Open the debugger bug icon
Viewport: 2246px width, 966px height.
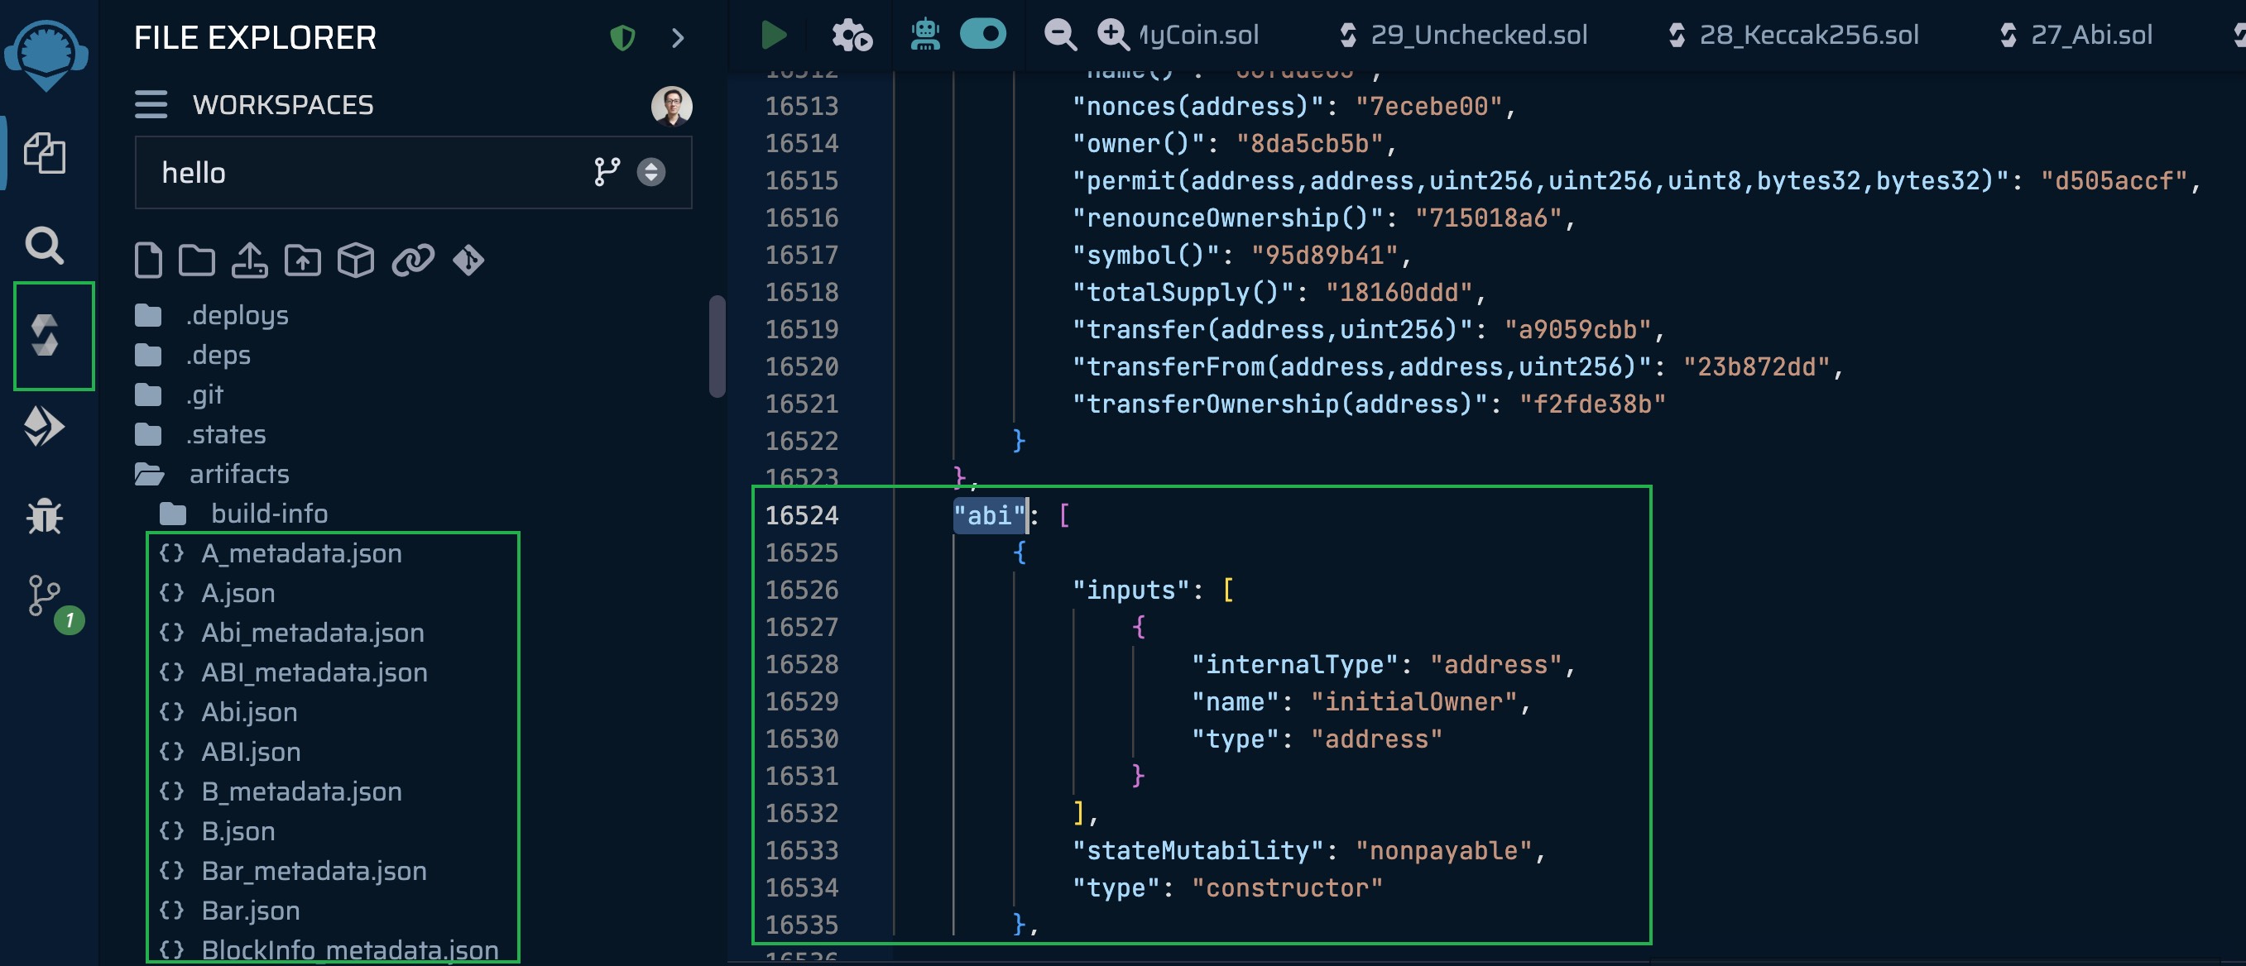click(45, 517)
